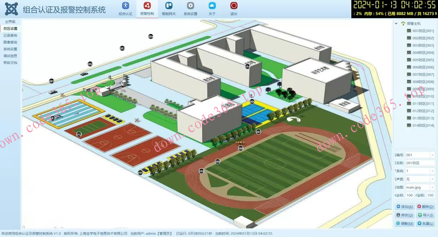
Task: Click the 退出 exit icon
Action: (234, 9)
